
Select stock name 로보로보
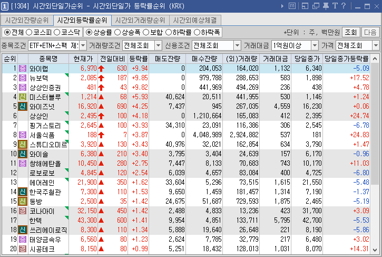pos(42,173)
